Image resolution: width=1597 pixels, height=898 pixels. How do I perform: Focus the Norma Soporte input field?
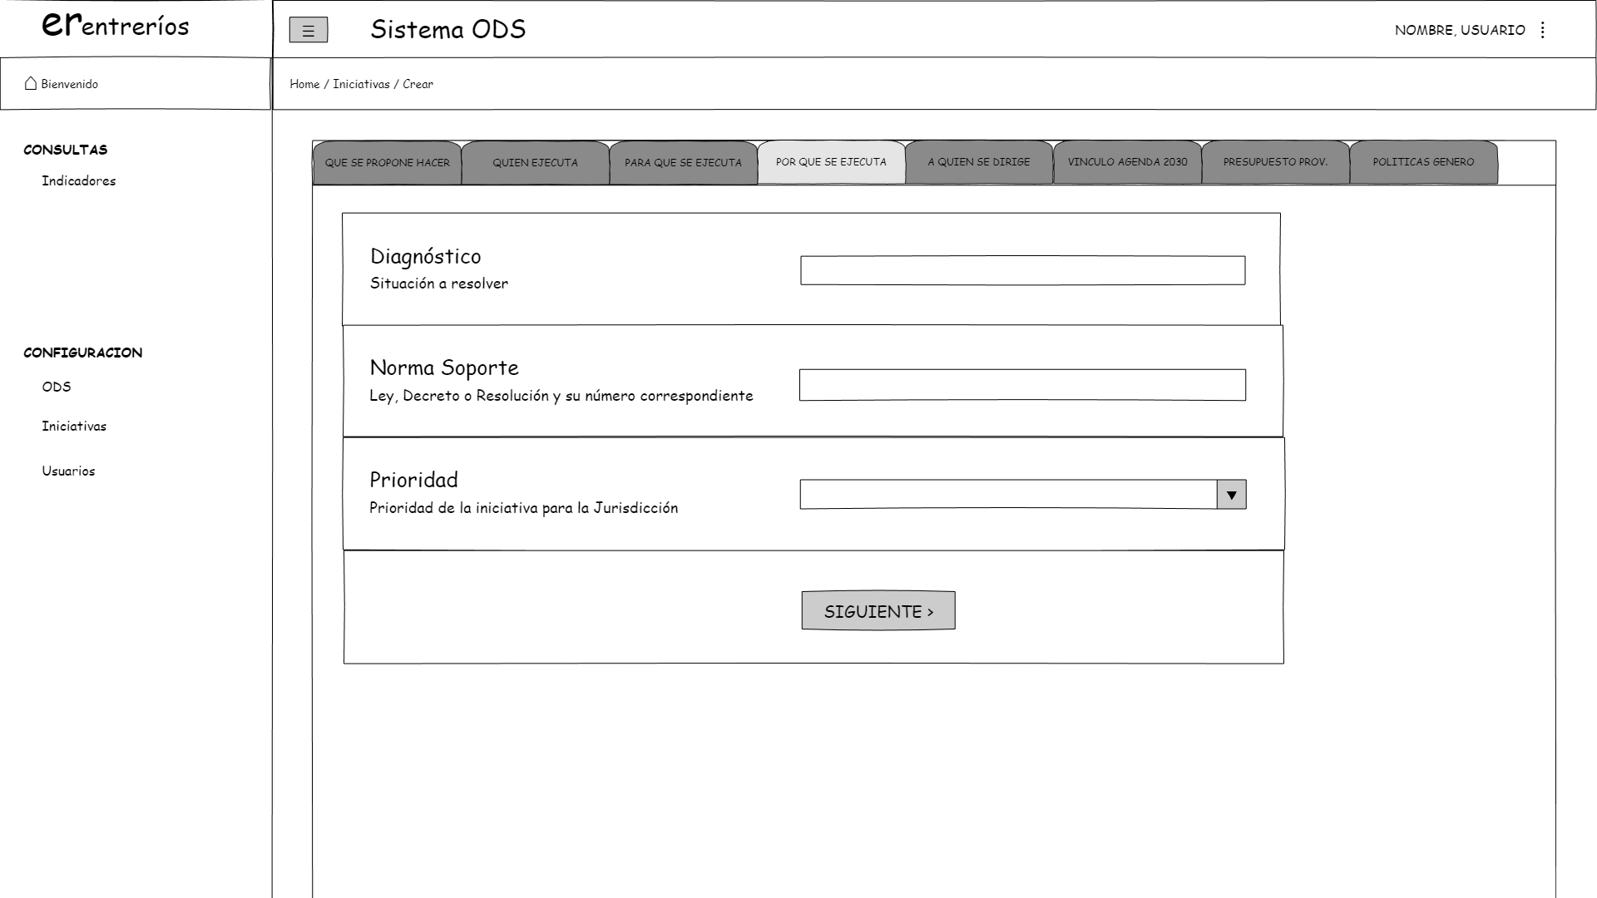1022,385
